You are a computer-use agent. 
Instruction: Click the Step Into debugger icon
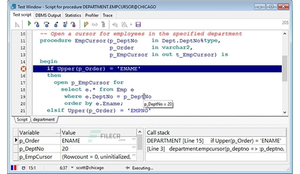click(37, 24)
